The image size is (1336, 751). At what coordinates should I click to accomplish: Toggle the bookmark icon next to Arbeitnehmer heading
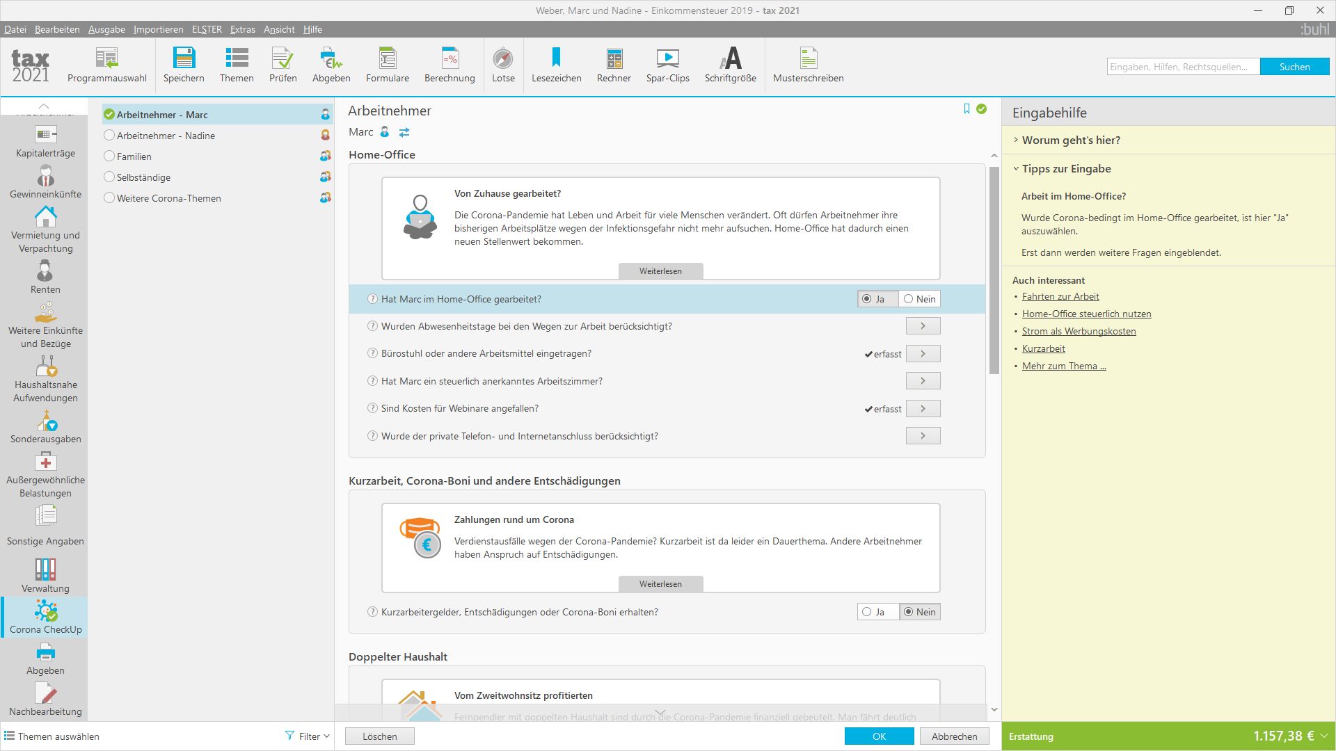click(967, 109)
